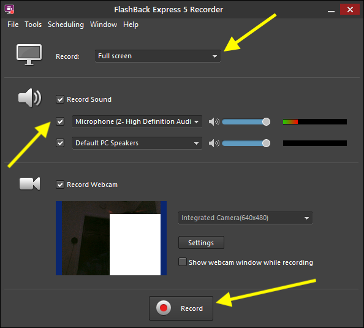The image size is (364, 328).
Task: Click the FlashBack app icon in title bar
Action: point(10,10)
